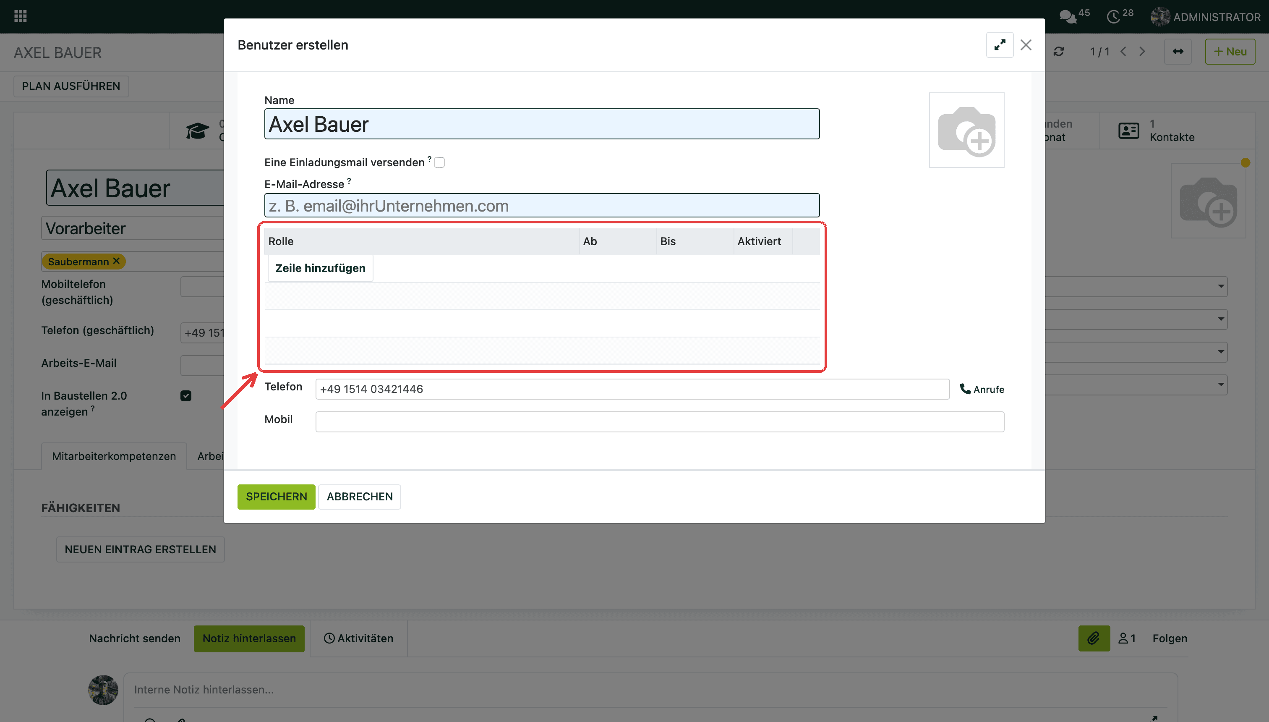This screenshot has width=1269, height=722.
Task: Go to the previous record
Action: click(1123, 52)
